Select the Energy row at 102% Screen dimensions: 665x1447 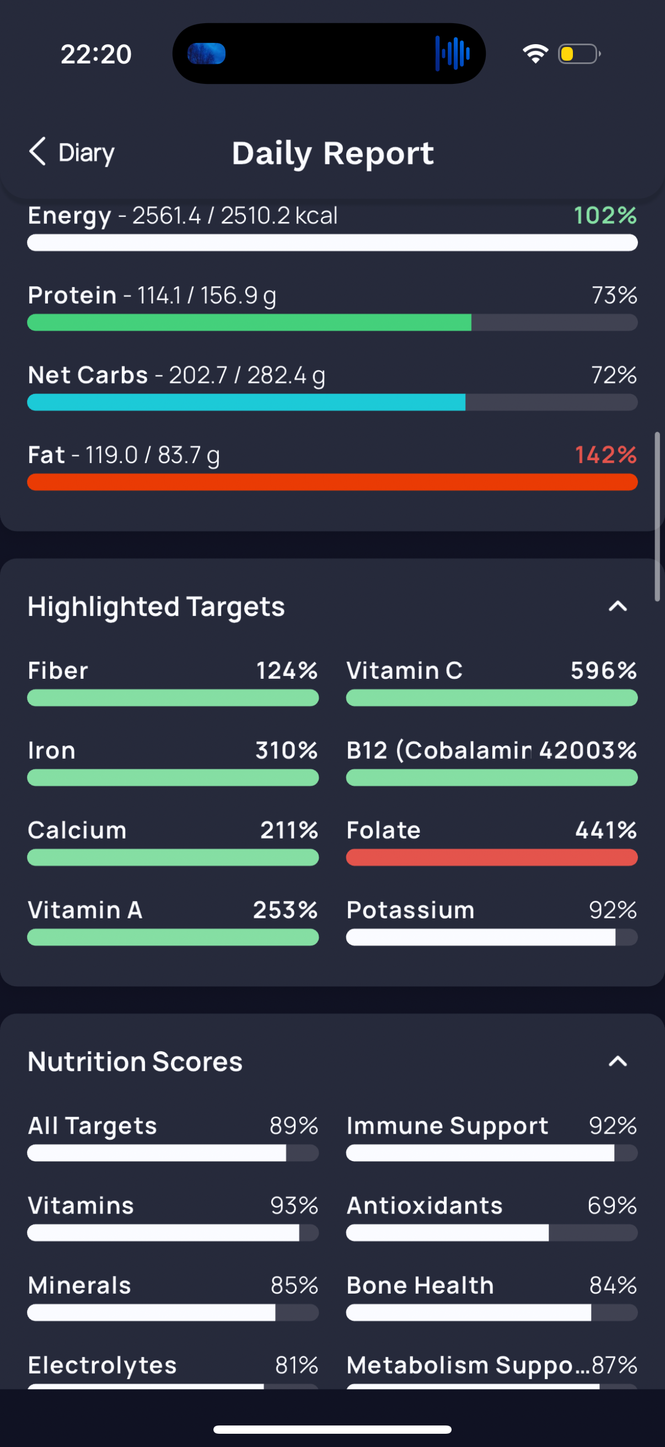click(x=332, y=227)
